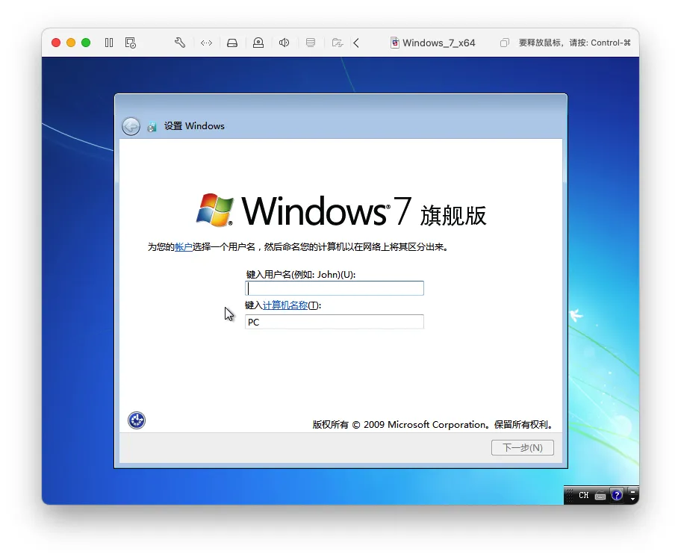Focus the username input field
The height and width of the screenshot is (560, 681).
(335, 288)
